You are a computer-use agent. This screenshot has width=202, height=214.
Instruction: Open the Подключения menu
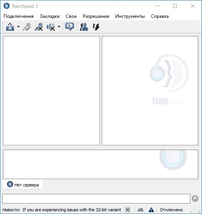pyautogui.click(x=19, y=16)
